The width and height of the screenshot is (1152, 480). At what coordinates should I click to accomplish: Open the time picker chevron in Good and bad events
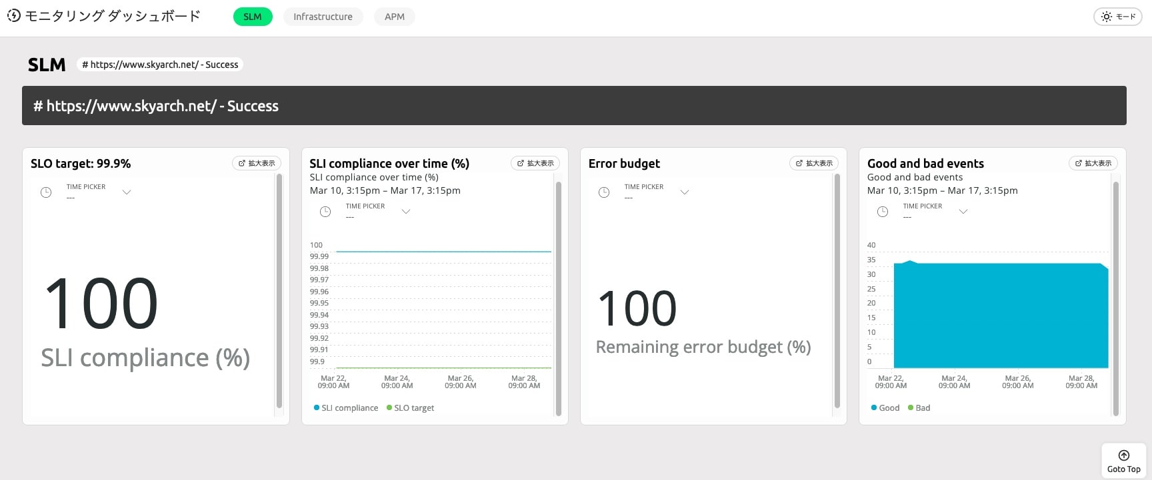tap(963, 212)
